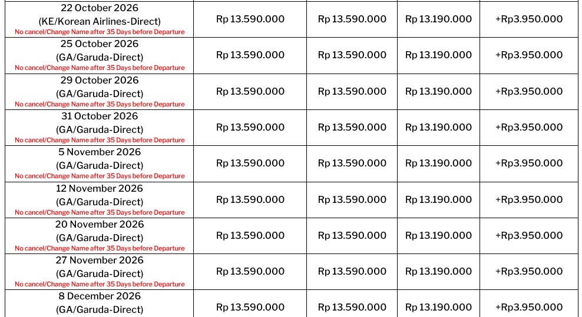Click the 25 October 2026 departure date
Viewport: 582px width, 317px height.
coord(100,44)
